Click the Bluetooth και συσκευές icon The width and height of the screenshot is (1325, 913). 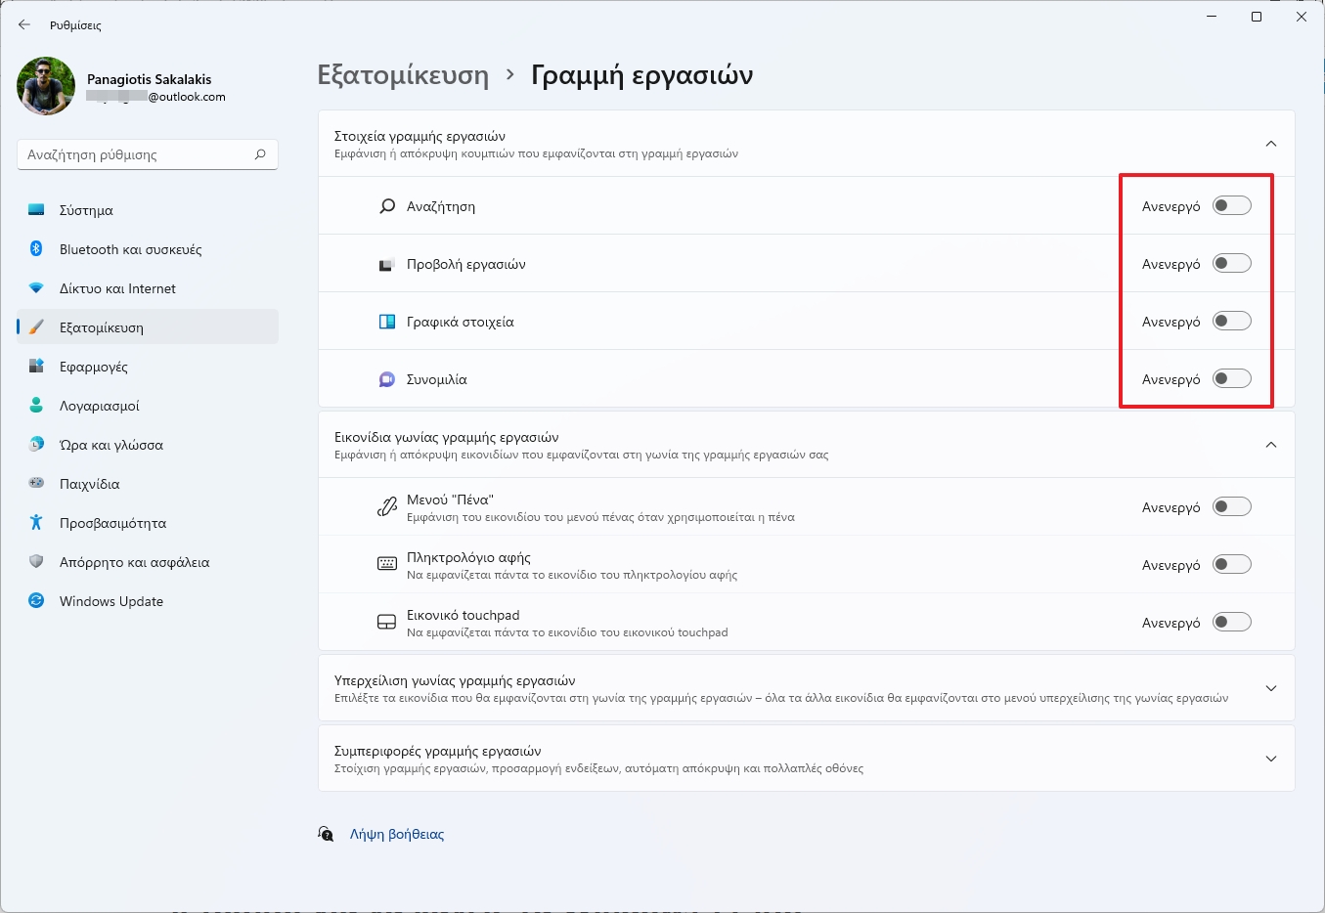[x=36, y=249]
